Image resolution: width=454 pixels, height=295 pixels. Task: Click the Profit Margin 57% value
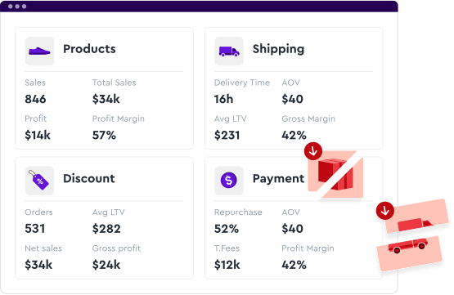click(104, 135)
